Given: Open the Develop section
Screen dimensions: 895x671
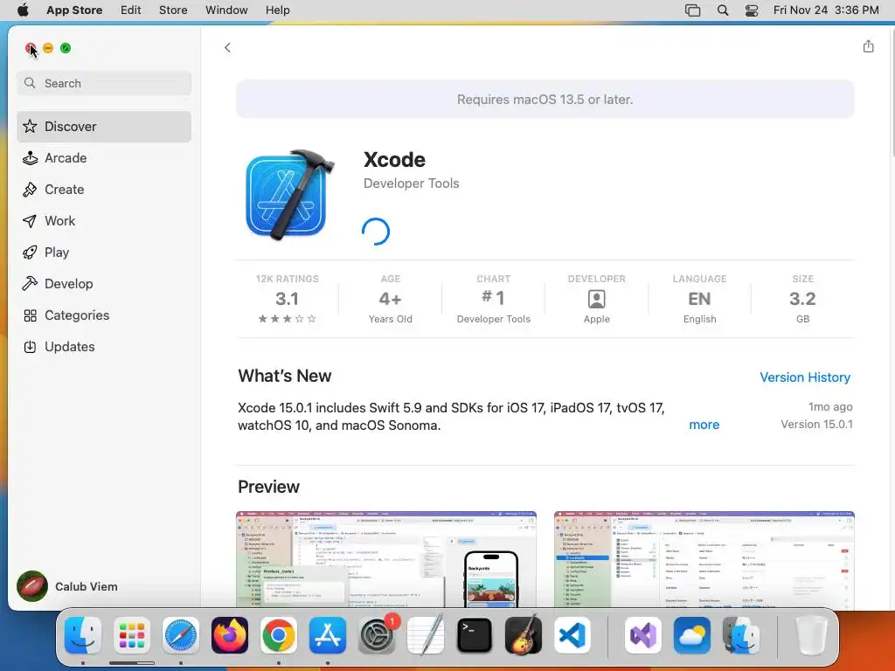Looking at the screenshot, I should pos(104,284).
